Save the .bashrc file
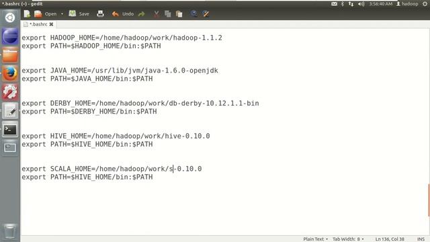This screenshot has height=242, width=430. coord(79,13)
